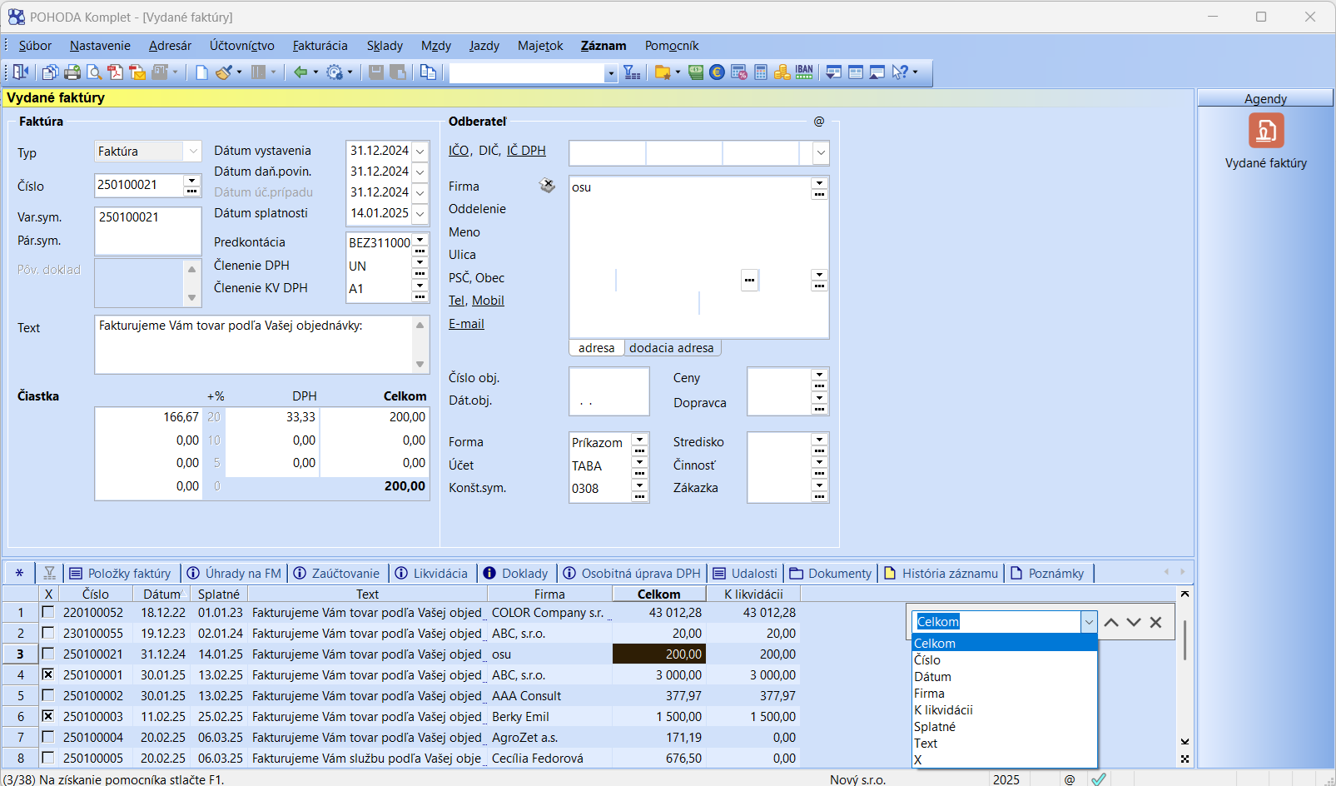The image size is (1336, 786).
Task: Click the Vydané faktúry agenda icon
Action: click(1266, 131)
